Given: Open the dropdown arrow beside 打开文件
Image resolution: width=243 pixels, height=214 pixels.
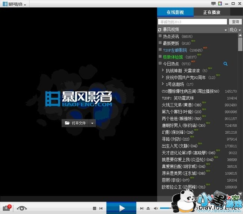Looking at the screenshot, I should [x=92, y=123].
